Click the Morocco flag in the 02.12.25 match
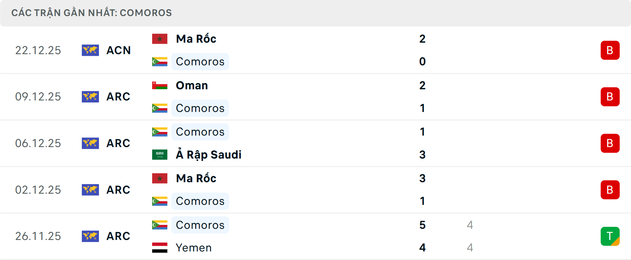 160,178
